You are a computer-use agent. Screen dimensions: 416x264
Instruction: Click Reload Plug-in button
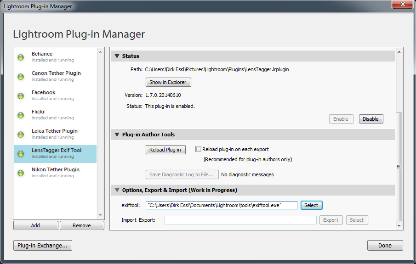pyautogui.click(x=165, y=150)
